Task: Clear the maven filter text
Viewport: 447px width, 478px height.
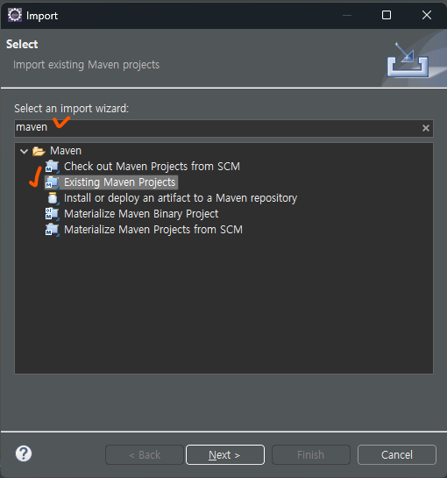Action: point(426,128)
